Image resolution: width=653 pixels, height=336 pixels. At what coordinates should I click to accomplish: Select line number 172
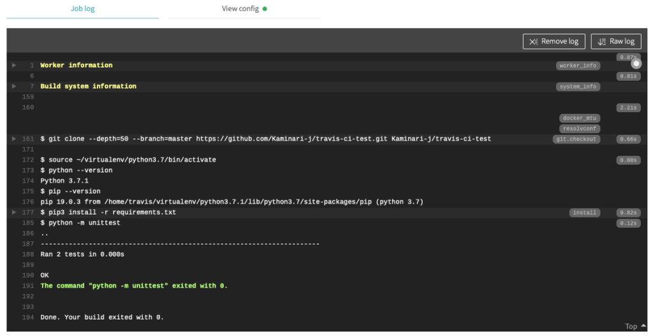(28, 160)
